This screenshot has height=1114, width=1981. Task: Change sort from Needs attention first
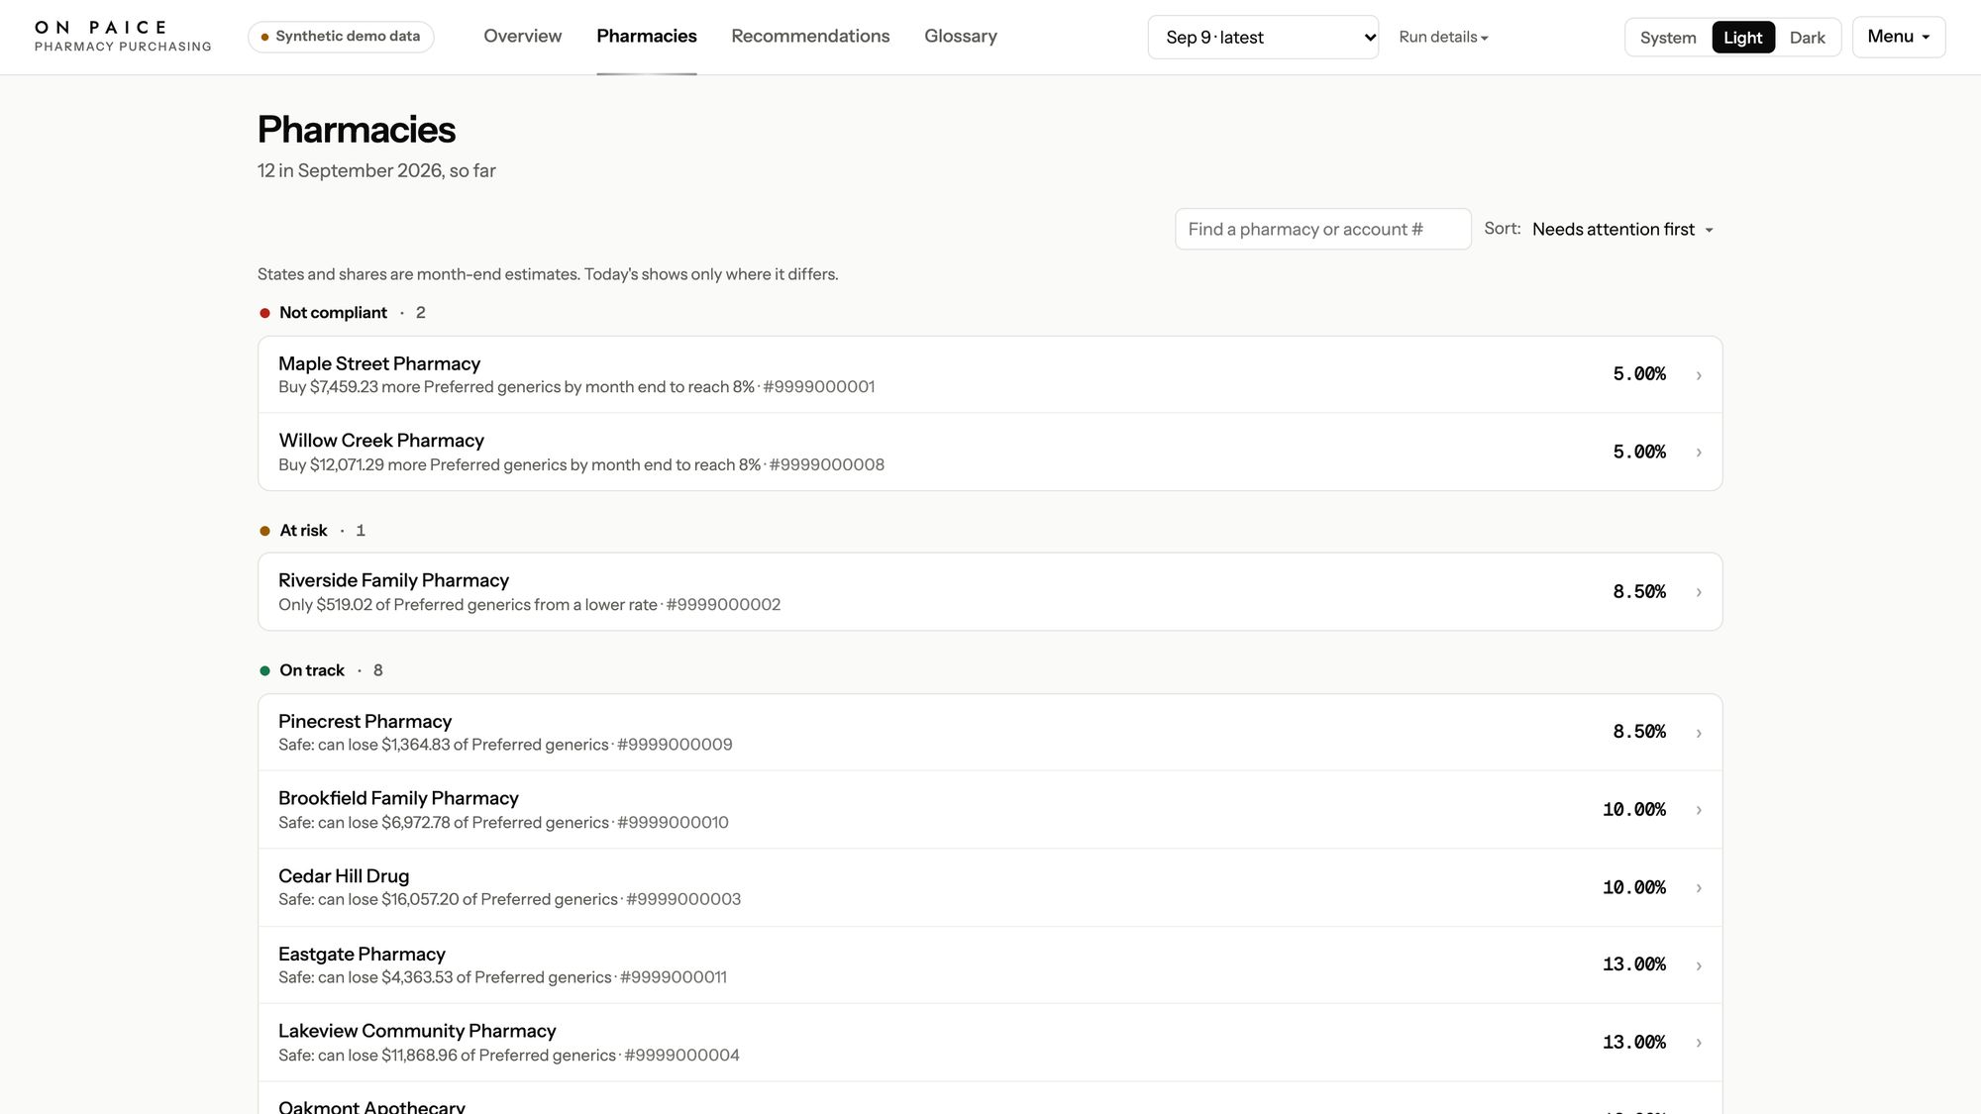[1622, 229]
